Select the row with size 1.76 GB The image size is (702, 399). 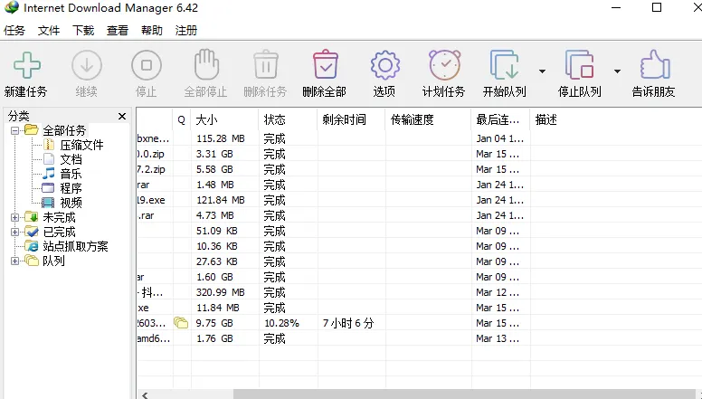click(x=419, y=338)
